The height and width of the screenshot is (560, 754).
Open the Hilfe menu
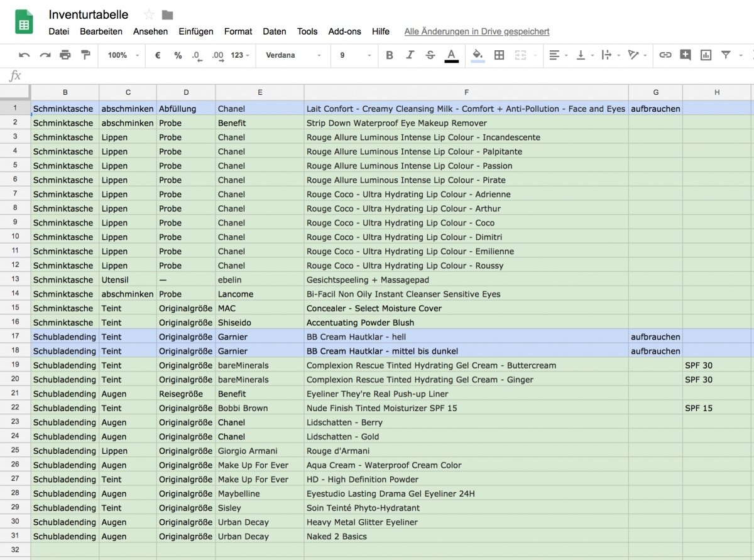(381, 31)
